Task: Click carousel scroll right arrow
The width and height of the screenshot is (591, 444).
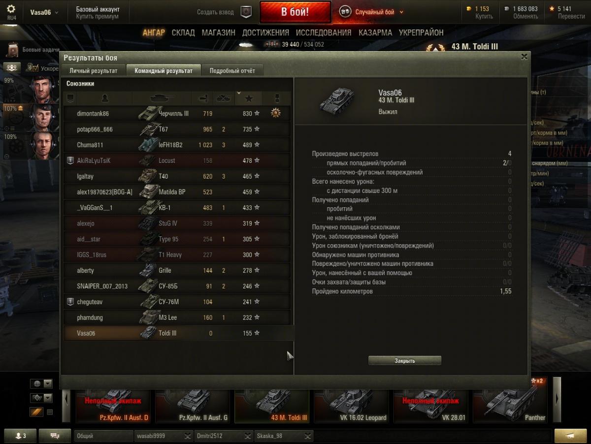Action: (557, 399)
